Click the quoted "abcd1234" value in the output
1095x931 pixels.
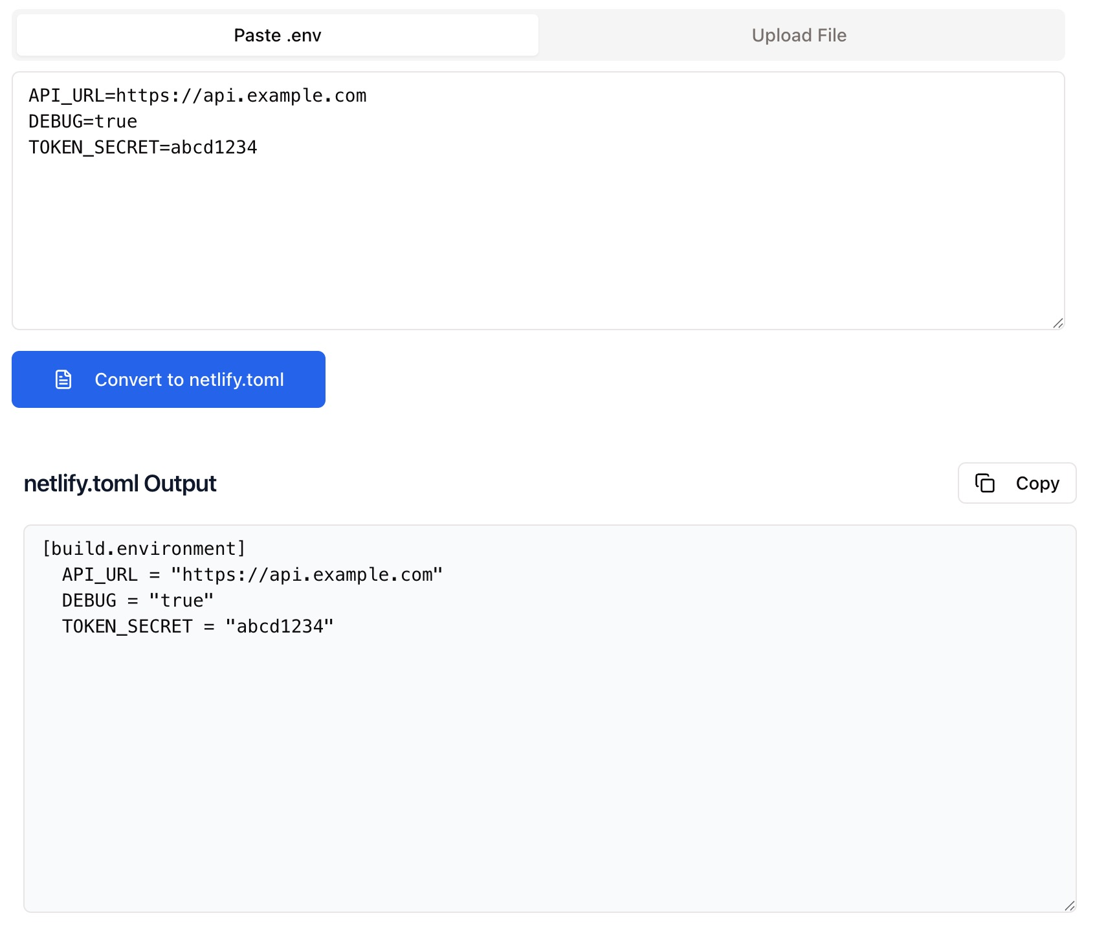[x=280, y=627]
